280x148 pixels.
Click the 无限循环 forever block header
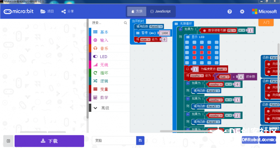(184, 23)
